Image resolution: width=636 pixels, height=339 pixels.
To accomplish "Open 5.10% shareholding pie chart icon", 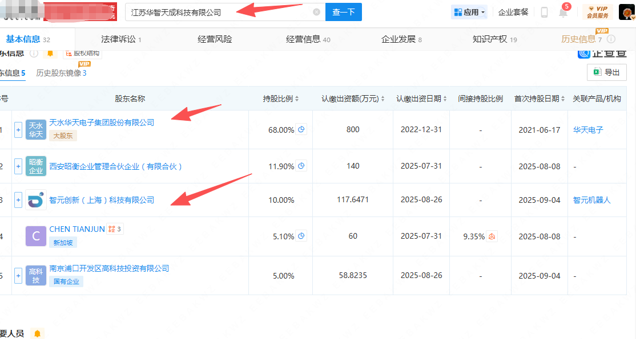I will pos(301,236).
